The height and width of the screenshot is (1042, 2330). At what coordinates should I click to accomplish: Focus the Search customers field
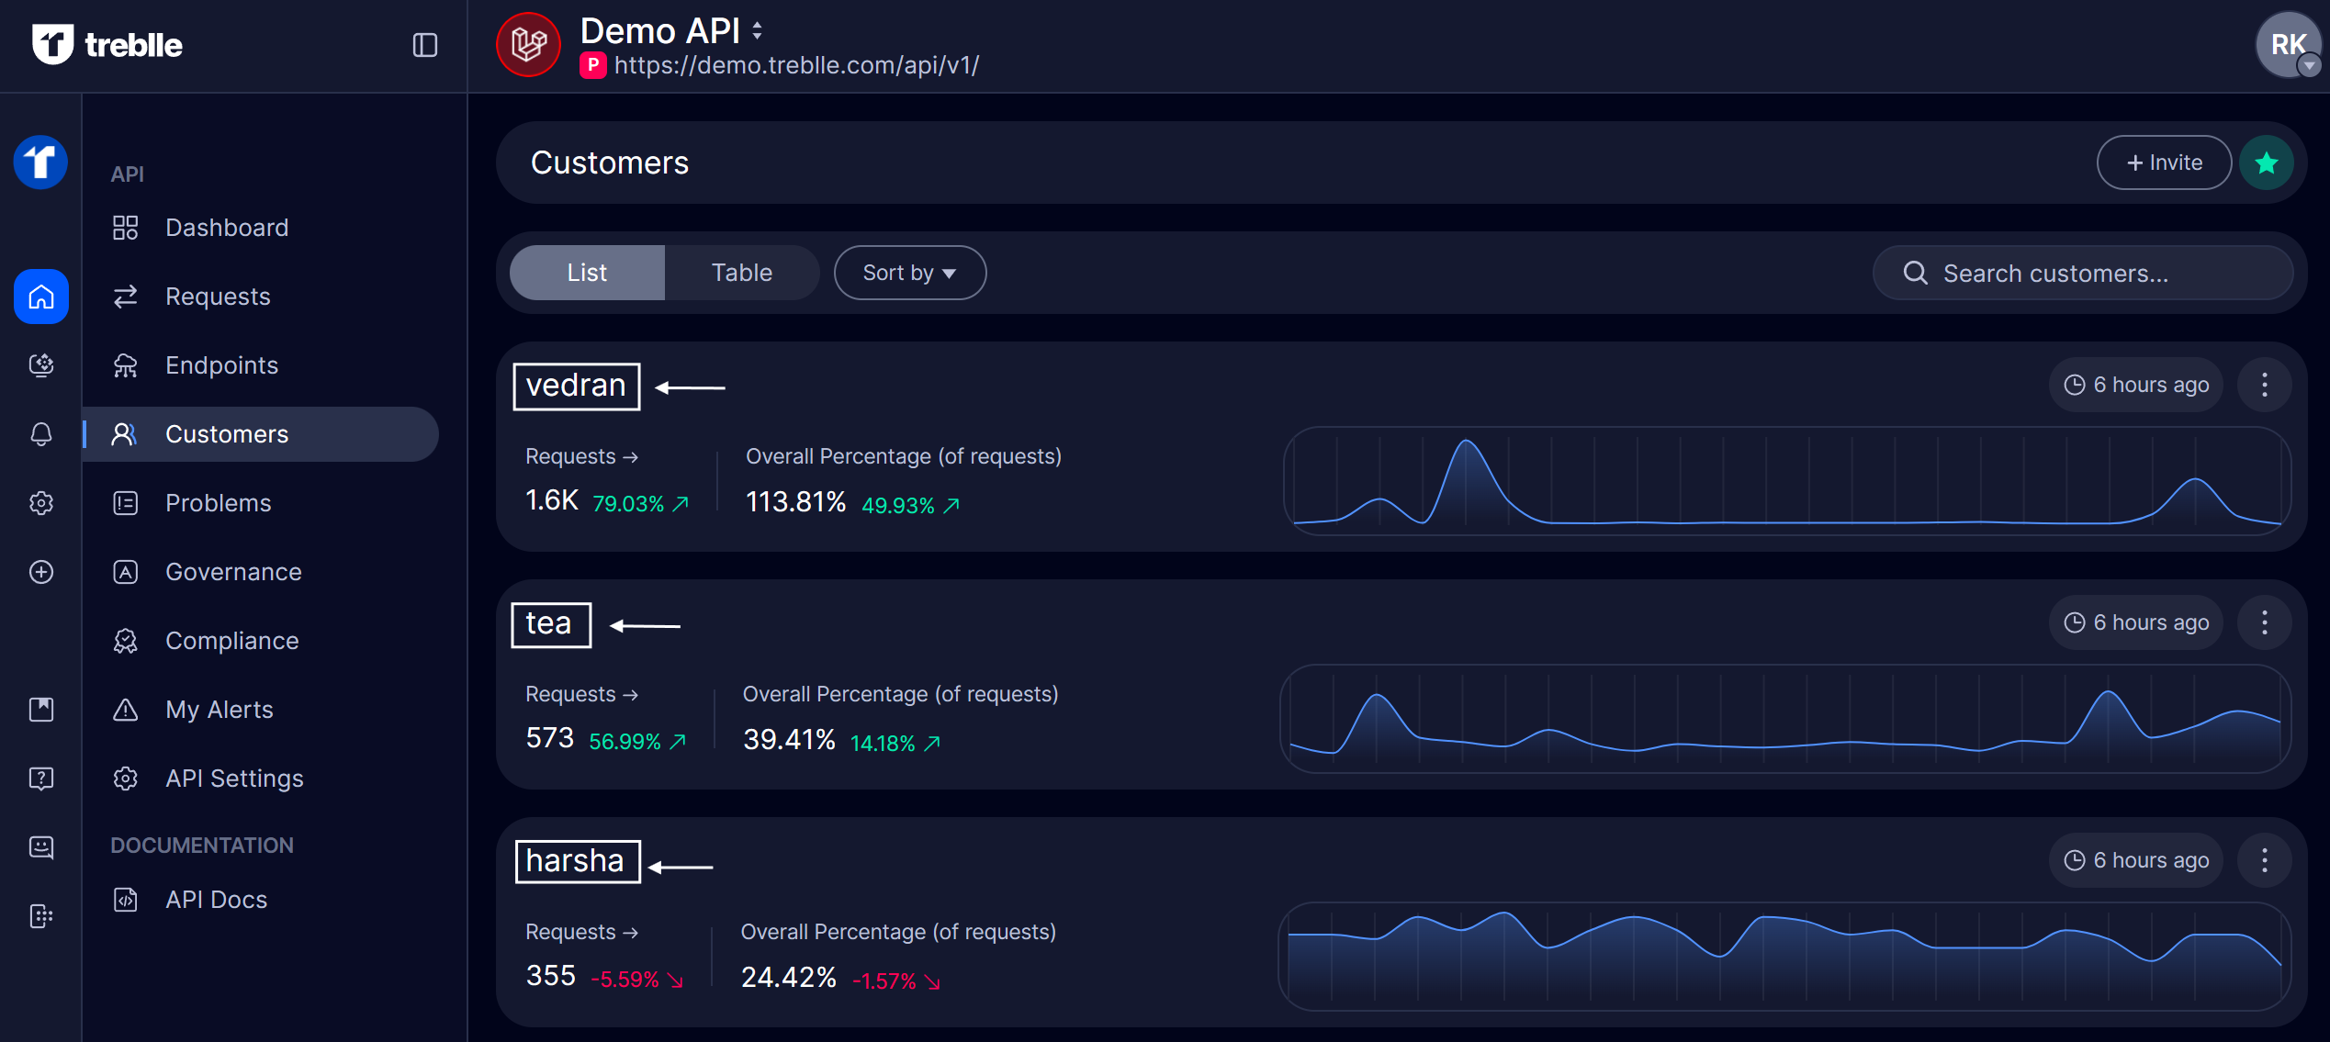point(2082,274)
